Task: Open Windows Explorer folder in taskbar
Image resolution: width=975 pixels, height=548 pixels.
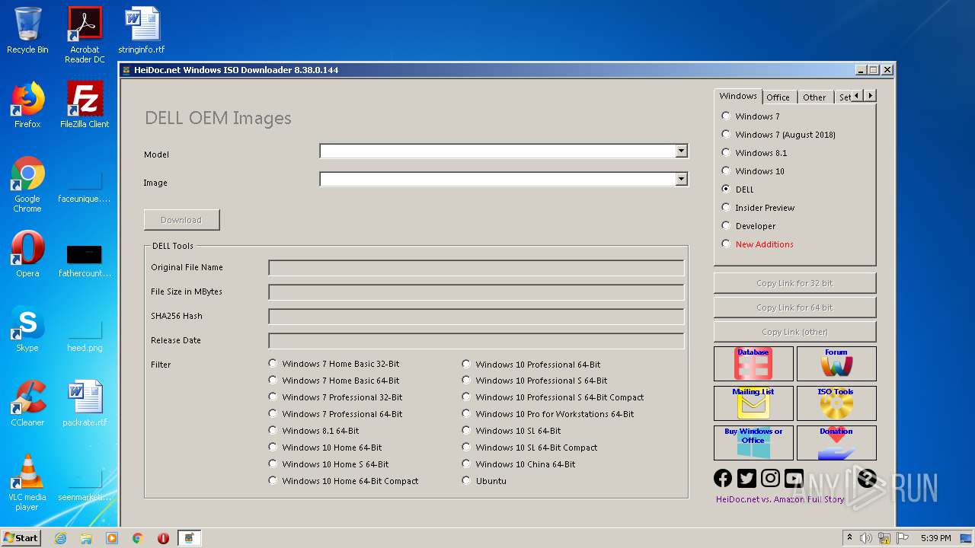Action: [86, 538]
